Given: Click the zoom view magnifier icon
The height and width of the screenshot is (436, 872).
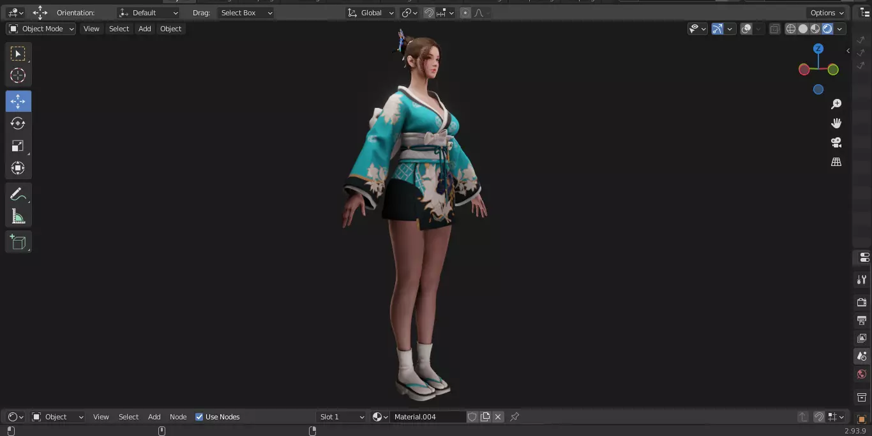Looking at the screenshot, I should (836, 104).
